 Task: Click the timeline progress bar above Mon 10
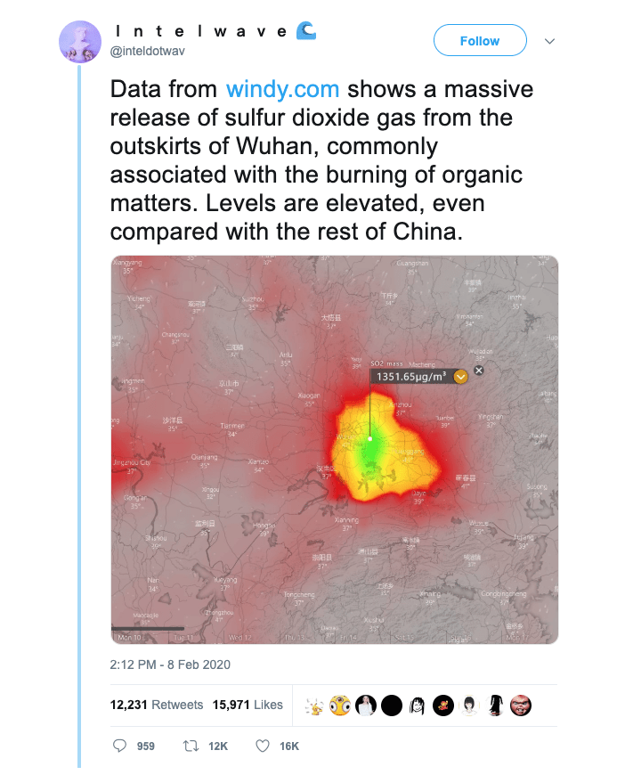coord(148,628)
